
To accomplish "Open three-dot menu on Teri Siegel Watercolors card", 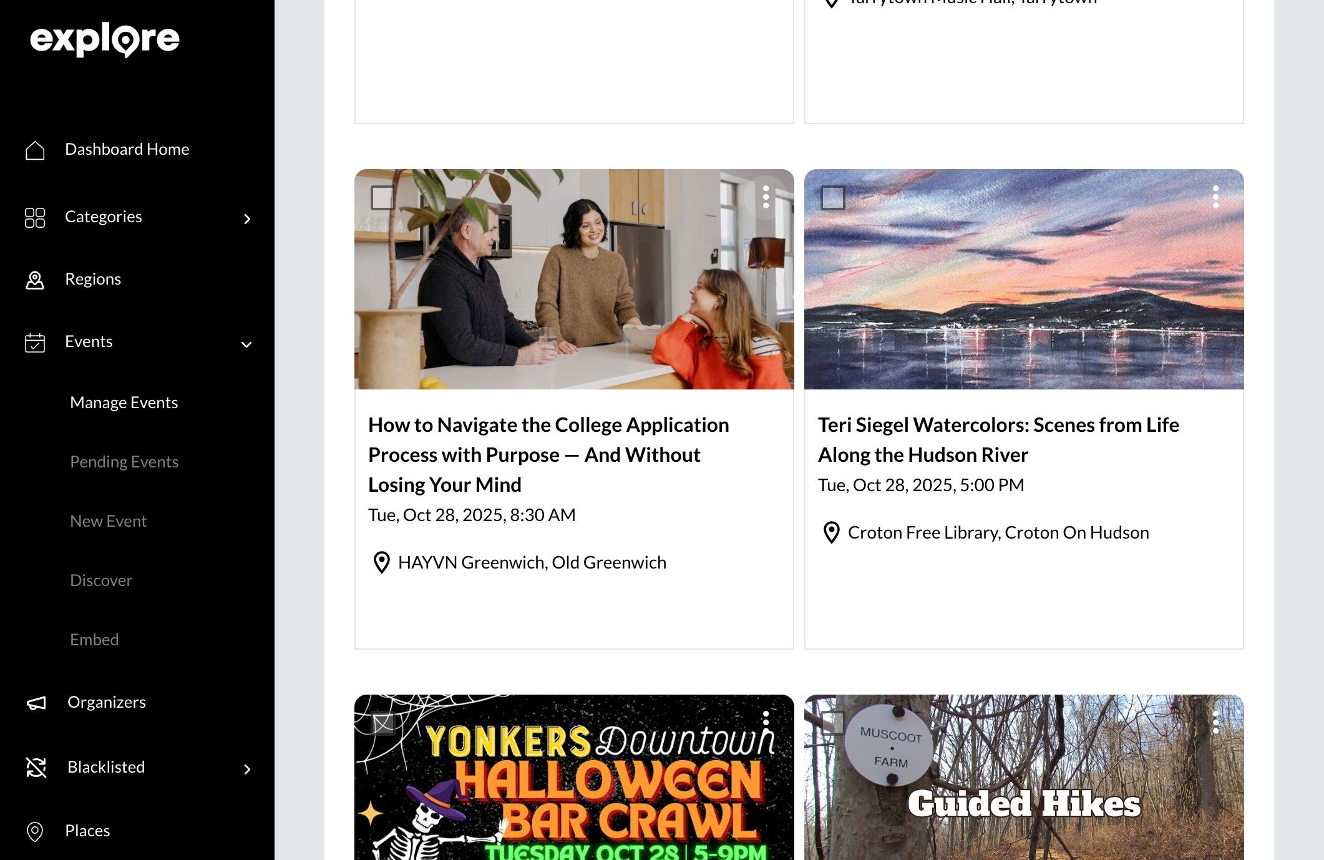I will coord(1215,197).
